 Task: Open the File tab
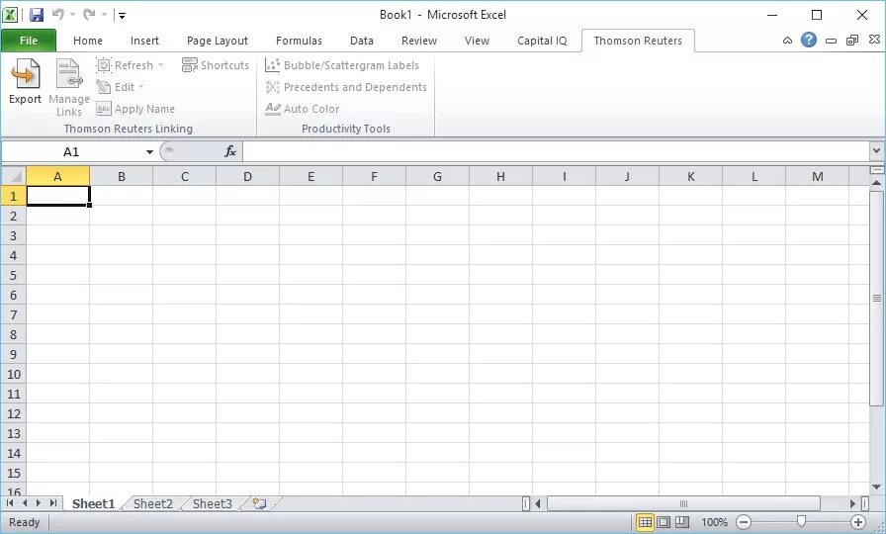click(29, 41)
